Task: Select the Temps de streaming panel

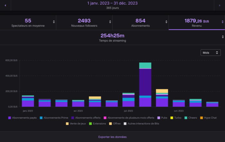Action: tap(113, 37)
